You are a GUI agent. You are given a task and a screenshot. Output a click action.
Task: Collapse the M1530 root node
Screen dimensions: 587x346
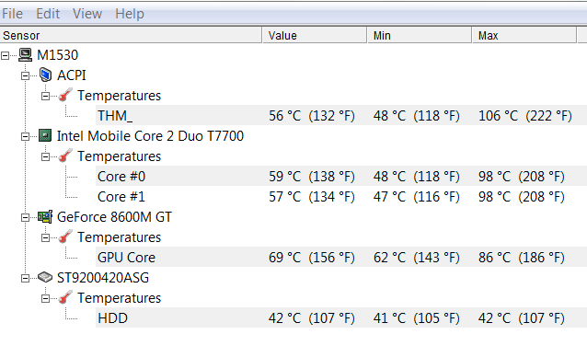(5, 56)
